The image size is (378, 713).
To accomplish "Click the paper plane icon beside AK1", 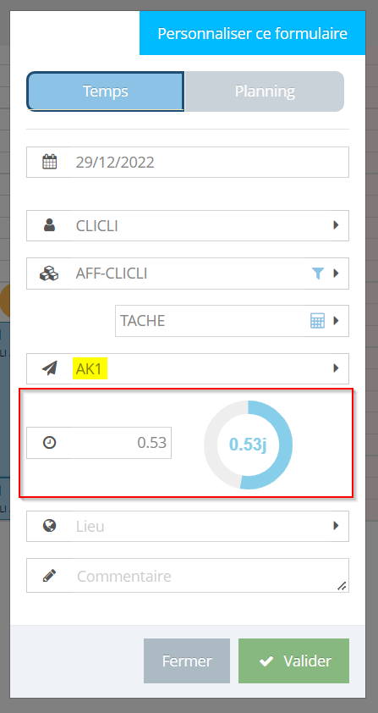I will pos(49,368).
